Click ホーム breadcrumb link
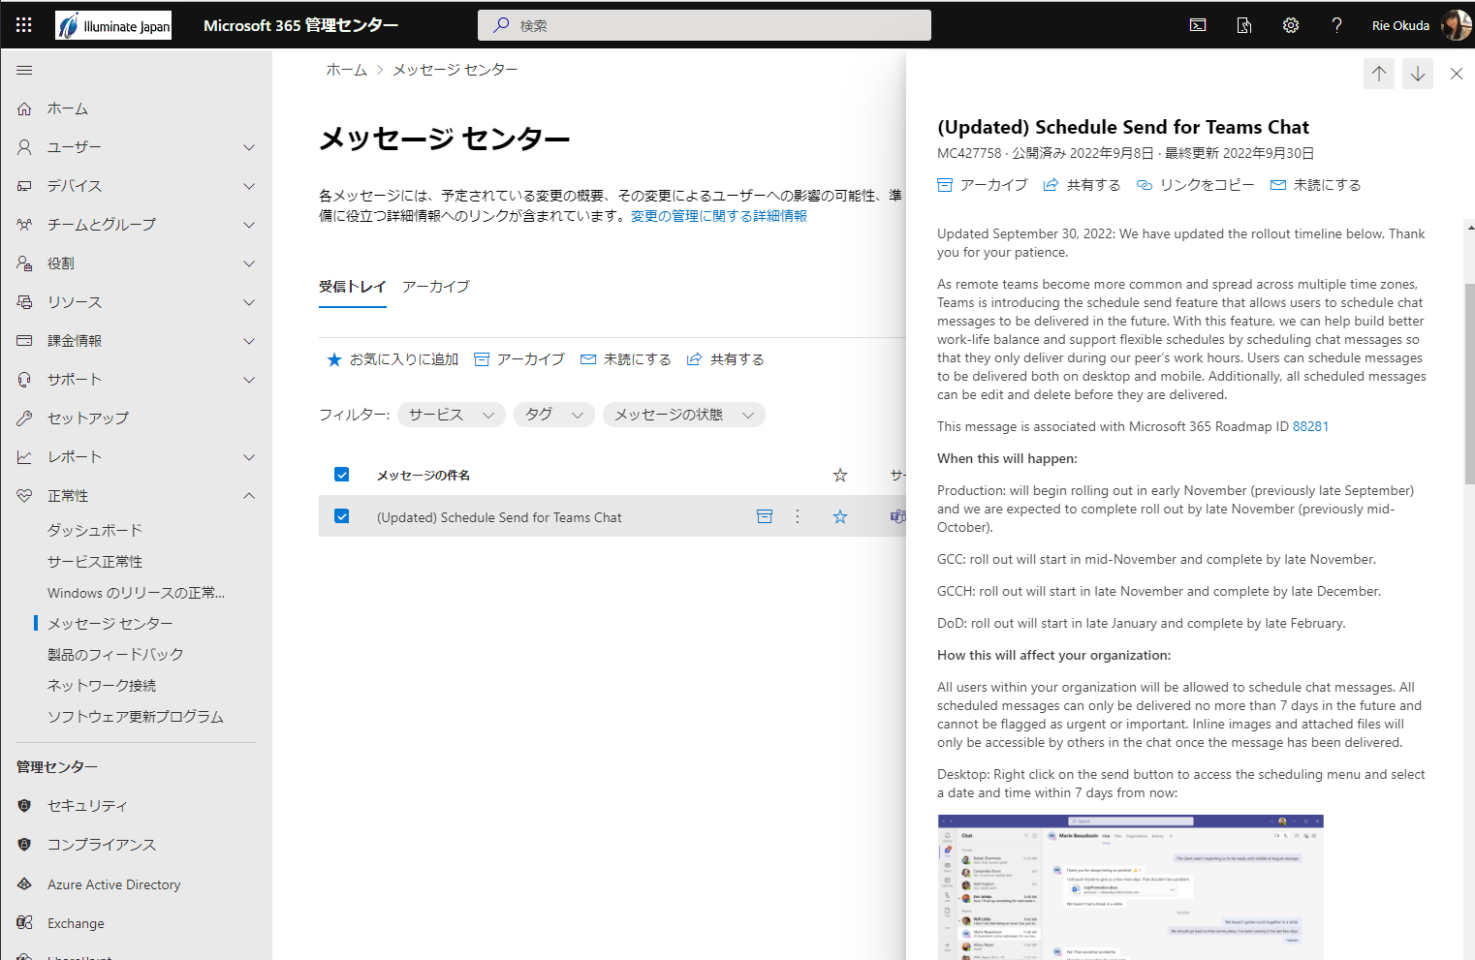 (x=347, y=70)
